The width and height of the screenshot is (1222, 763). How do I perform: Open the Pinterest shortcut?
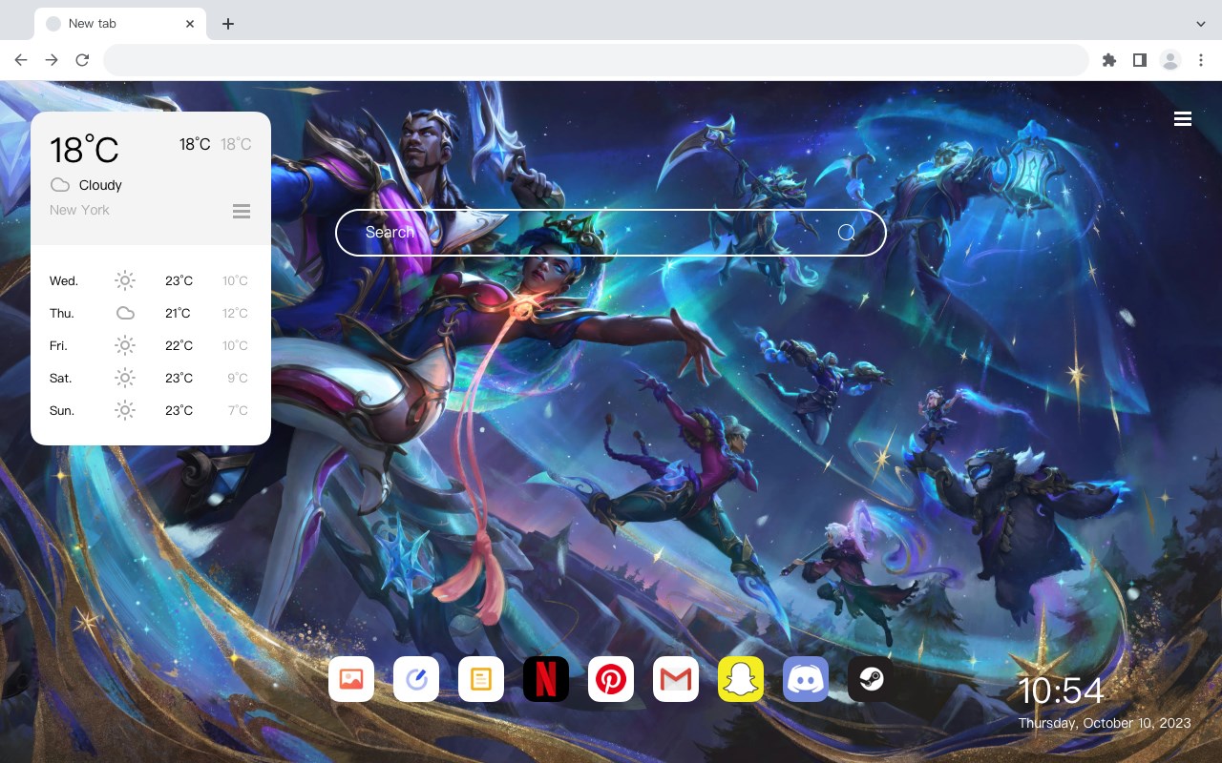(611, 679)
